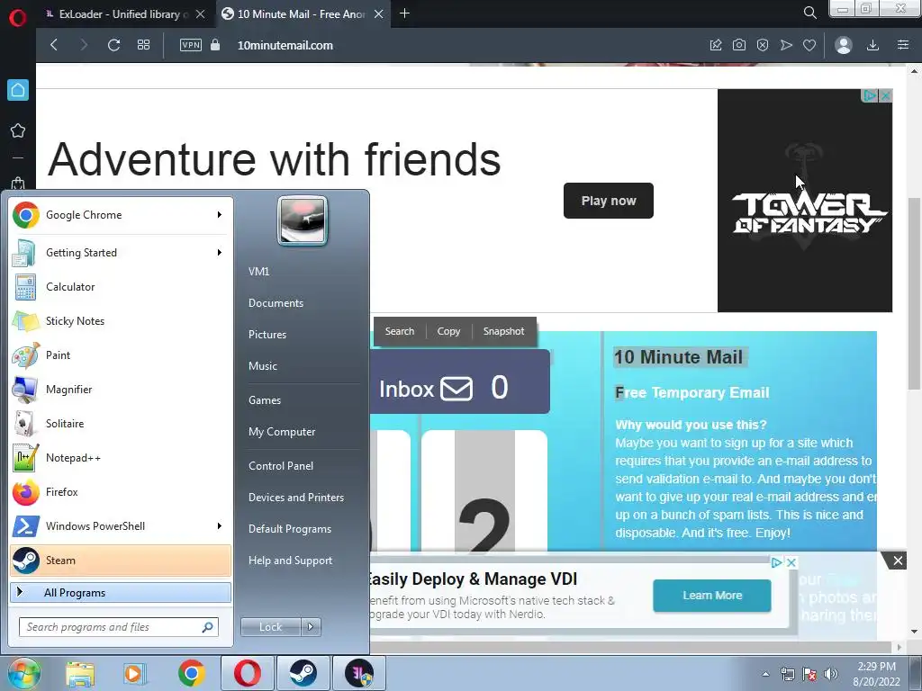Launch Steam from the Start menu
Screen dimensions: 922x691
click(120, 560)
